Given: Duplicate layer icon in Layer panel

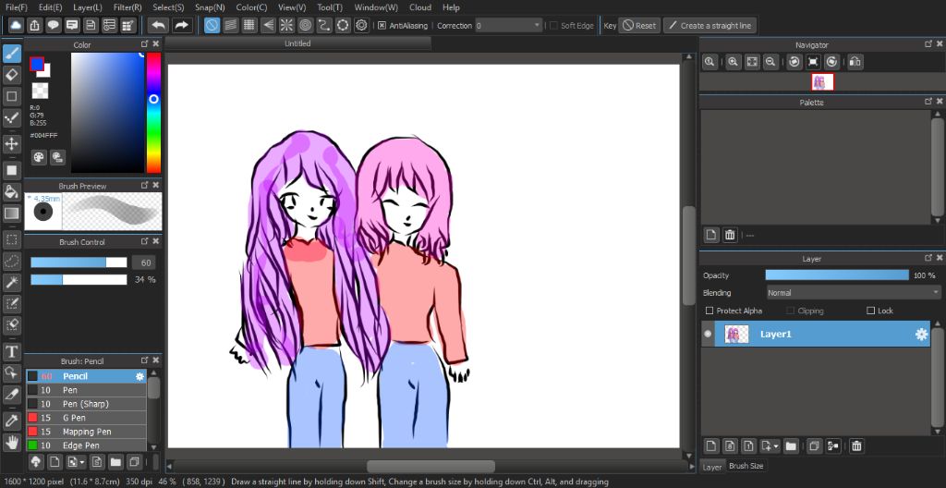Looking at the screenshot, I should (814, 446).
